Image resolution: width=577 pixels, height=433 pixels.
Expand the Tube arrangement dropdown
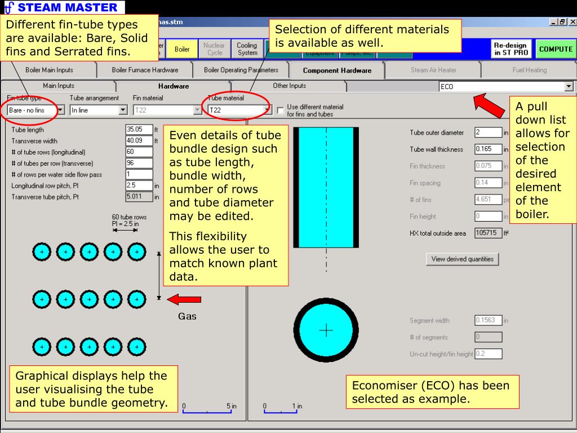[123, 110]
